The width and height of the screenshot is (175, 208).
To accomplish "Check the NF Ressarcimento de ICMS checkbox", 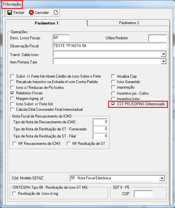I will 14,144.
